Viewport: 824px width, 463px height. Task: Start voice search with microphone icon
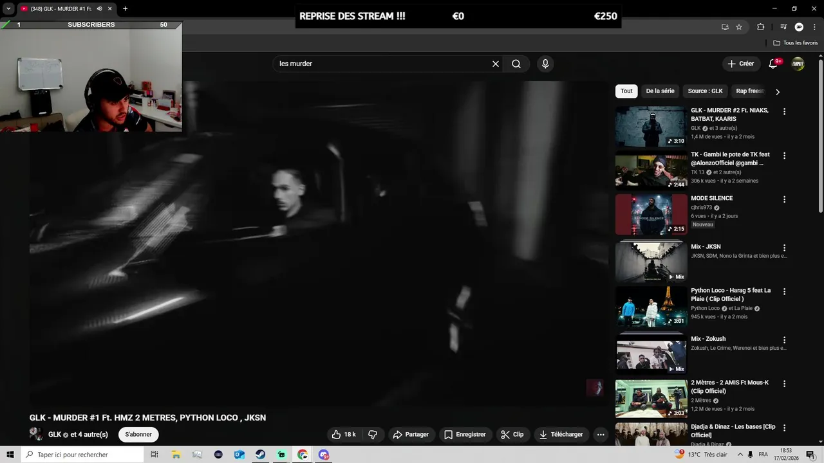[x=545, y=64]
